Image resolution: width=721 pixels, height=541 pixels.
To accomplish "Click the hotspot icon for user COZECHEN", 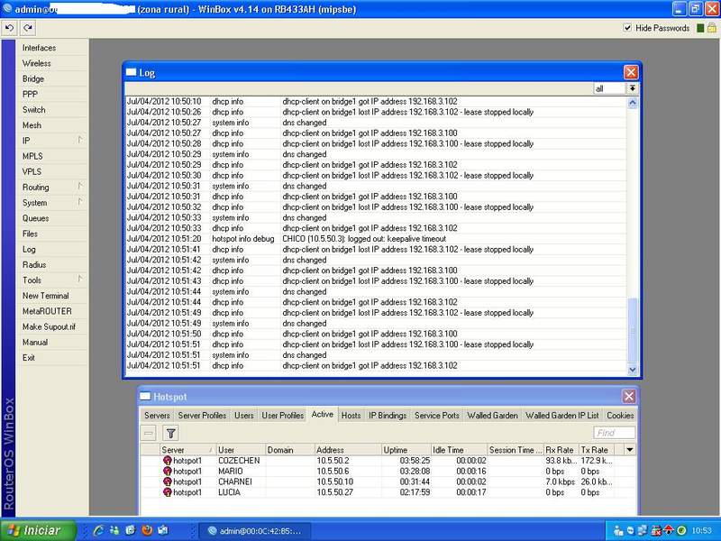I will (x=168, y=461).
